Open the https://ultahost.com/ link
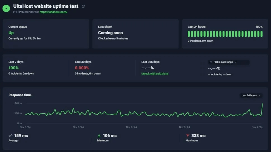The height and width of the screenshot is (152, 271). (x=53, y=12)
